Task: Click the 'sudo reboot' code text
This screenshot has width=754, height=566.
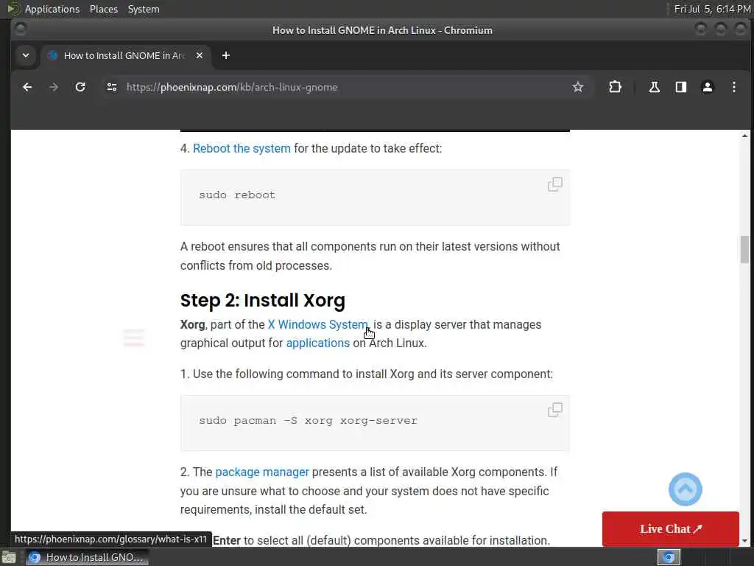Action: [x=237, y=195]
